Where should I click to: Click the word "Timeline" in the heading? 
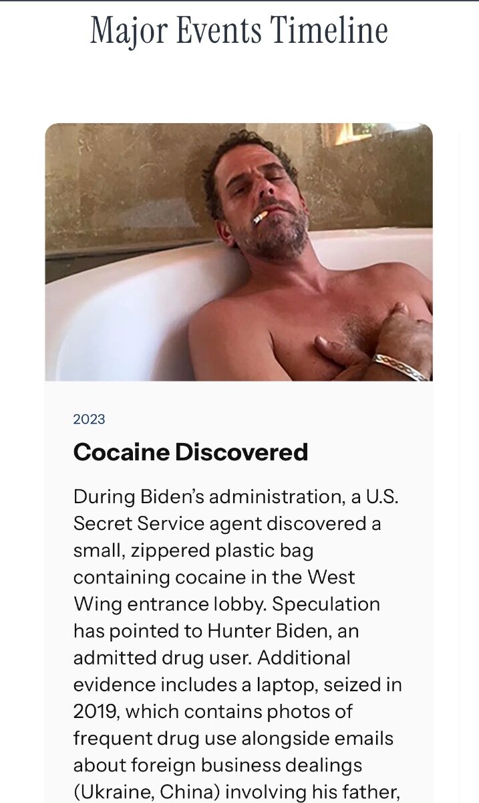pyautogui.click(x=329, y=31)
